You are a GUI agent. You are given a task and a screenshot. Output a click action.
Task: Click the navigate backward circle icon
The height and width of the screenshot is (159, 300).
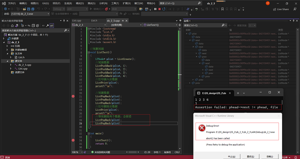pyautogui.click(x=5, y=9)
